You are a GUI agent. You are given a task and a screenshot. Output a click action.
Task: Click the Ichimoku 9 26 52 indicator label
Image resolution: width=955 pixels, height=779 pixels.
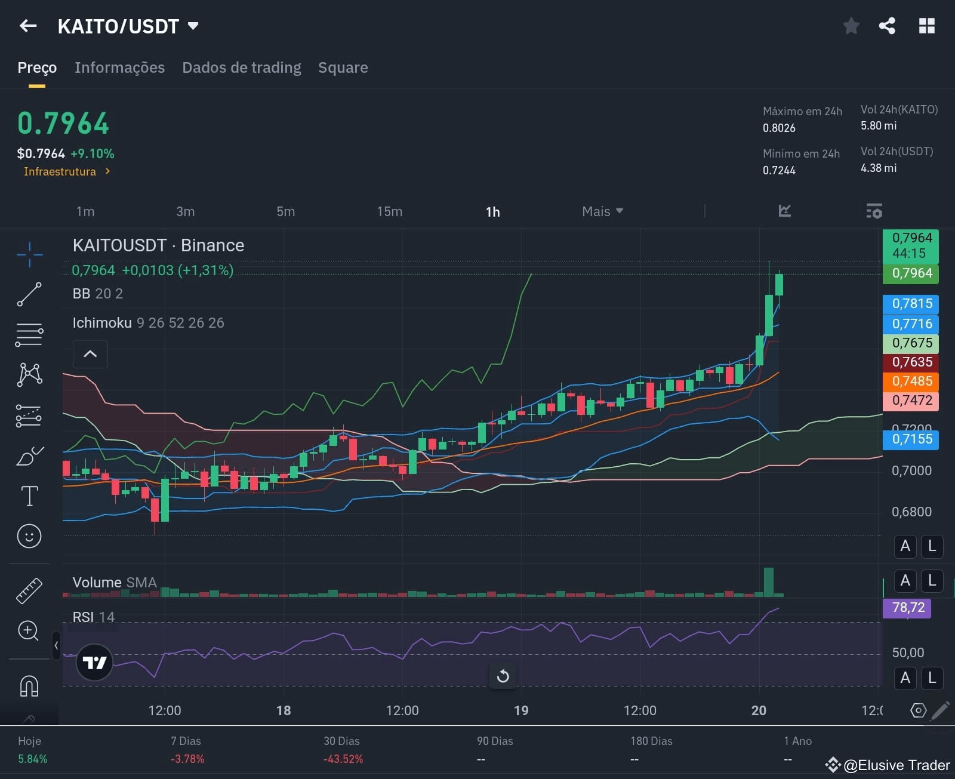149,323
